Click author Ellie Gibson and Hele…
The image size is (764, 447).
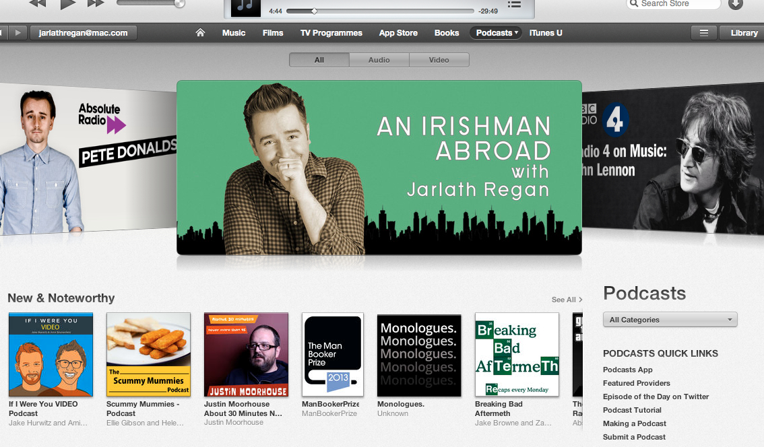coord(146,423)
